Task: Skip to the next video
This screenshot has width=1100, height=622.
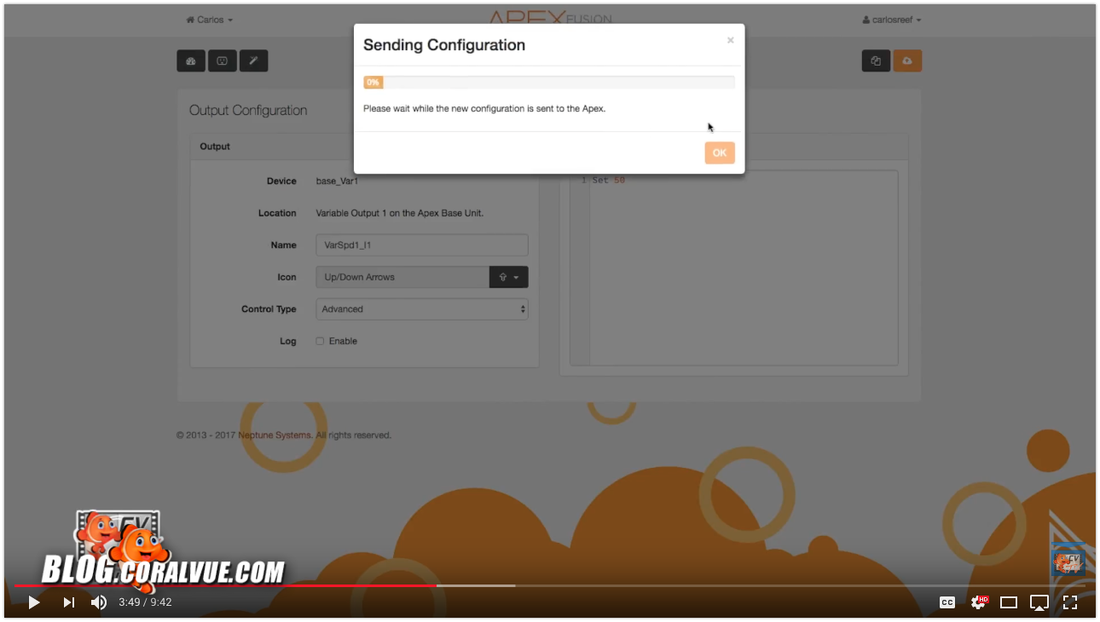Action: 68,602
